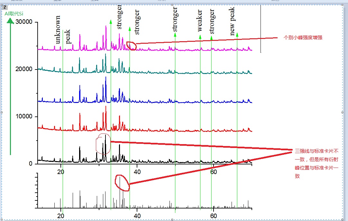
Task: Select the red annotation 个别小峰强度增强
Action: [x=303, y=38]
